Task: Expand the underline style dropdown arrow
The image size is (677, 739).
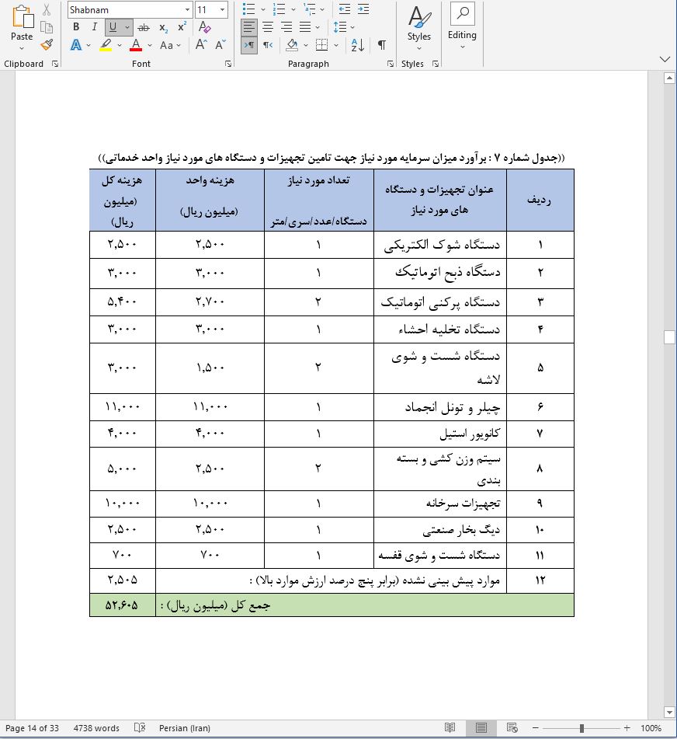Action: (127, 27)
